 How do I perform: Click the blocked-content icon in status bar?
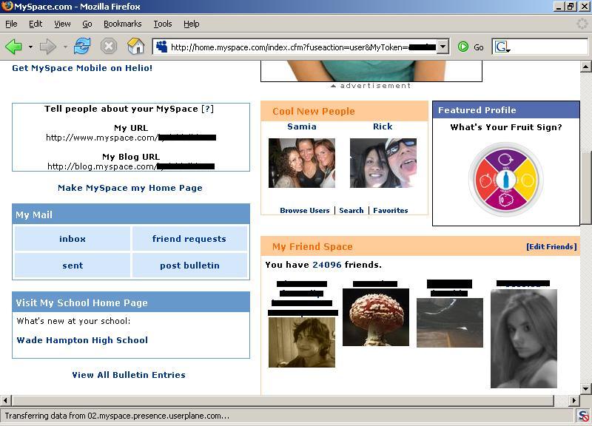pos(584,416)
